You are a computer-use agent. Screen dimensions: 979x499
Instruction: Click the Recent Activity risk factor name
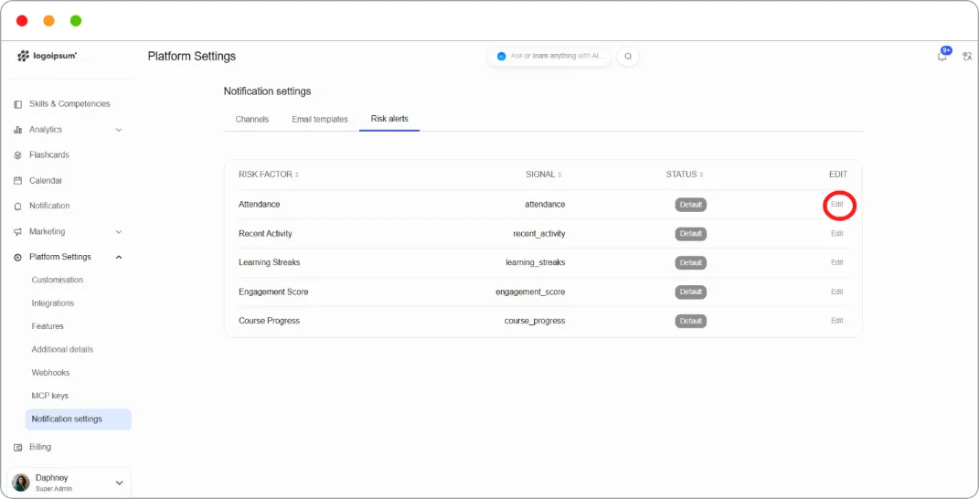coord(265,234)
